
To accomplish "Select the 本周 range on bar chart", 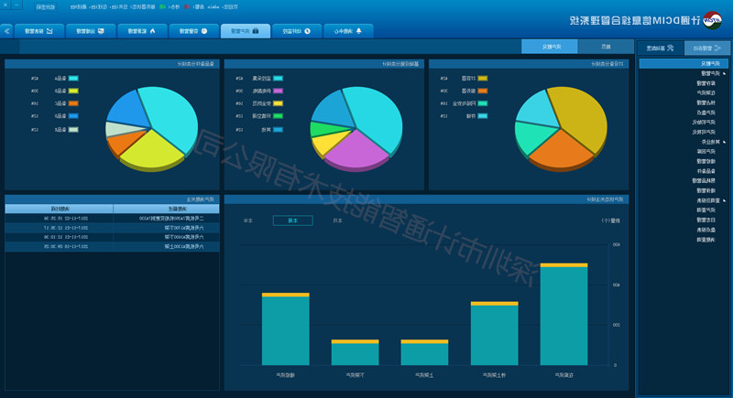I will point(292,220).
